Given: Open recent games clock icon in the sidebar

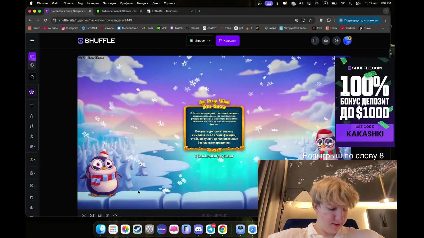Looking at the screenshot, I should click(x=31, y=136).
